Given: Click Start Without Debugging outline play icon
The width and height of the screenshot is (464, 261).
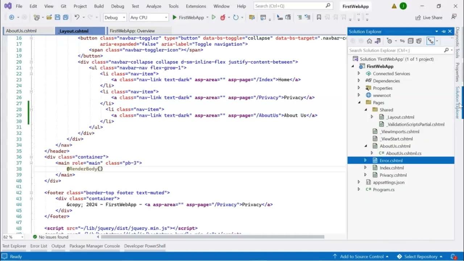Looking at the screenshot, I should [x=214, y=17].
